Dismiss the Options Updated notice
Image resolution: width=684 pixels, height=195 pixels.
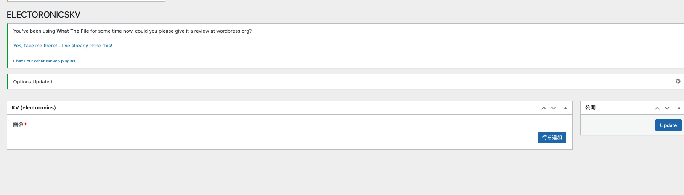(678, 81)
